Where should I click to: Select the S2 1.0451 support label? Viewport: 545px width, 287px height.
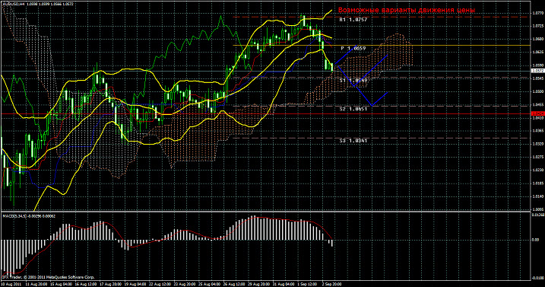point(353,109)
